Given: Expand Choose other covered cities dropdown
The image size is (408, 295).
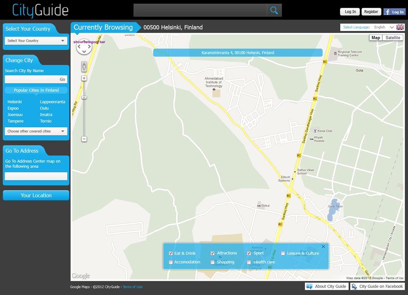Looking at the screenshot, I should tap(36, 131).
